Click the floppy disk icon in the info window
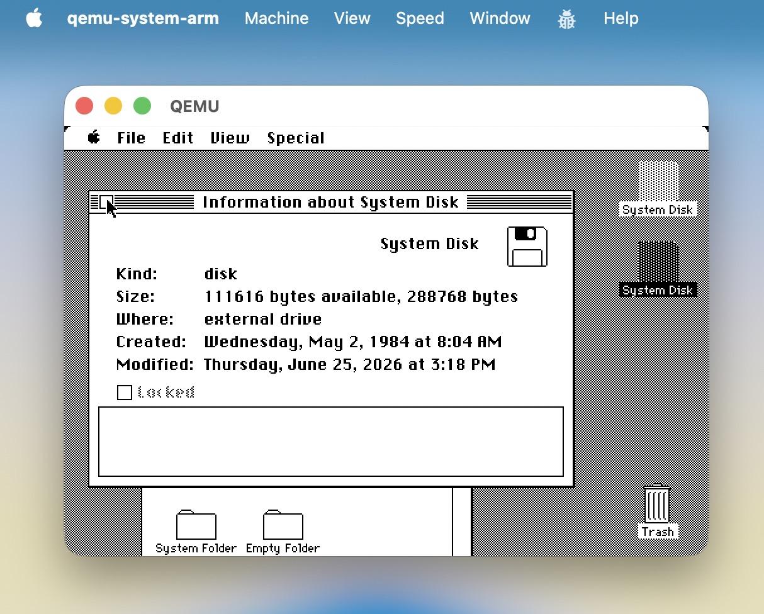Viewport: 764px width, 614px height. (x=527, y=247)
